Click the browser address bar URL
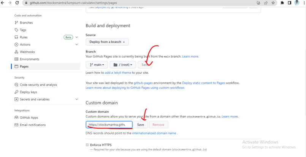The image size is (306, 157). tap(74, 3)
